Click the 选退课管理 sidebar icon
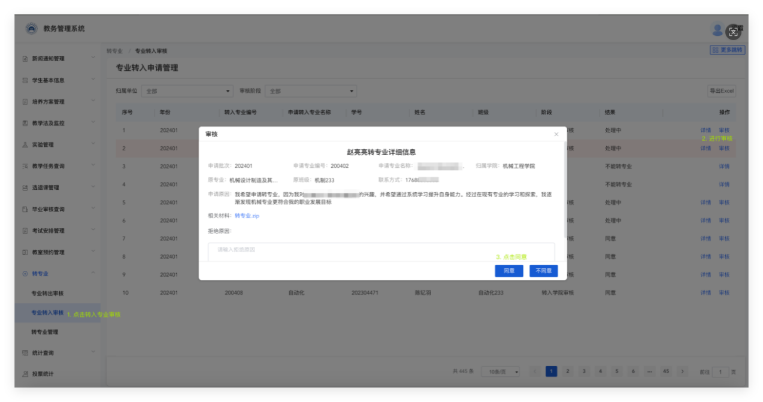The width and height of the screenshot is (763, 402). point(25,188)
